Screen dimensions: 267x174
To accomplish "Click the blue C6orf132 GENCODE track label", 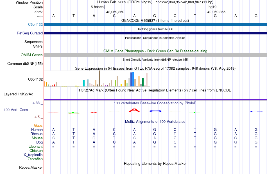I will point(35,24).
